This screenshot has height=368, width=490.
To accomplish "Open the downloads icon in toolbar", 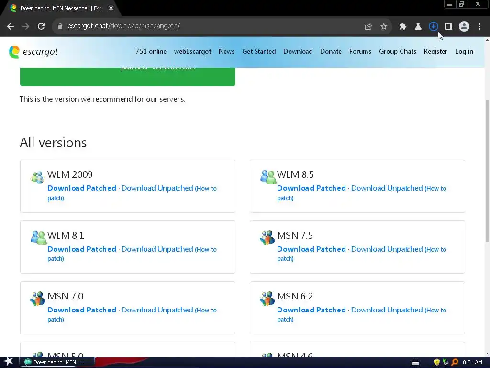I will pos(433,27).
